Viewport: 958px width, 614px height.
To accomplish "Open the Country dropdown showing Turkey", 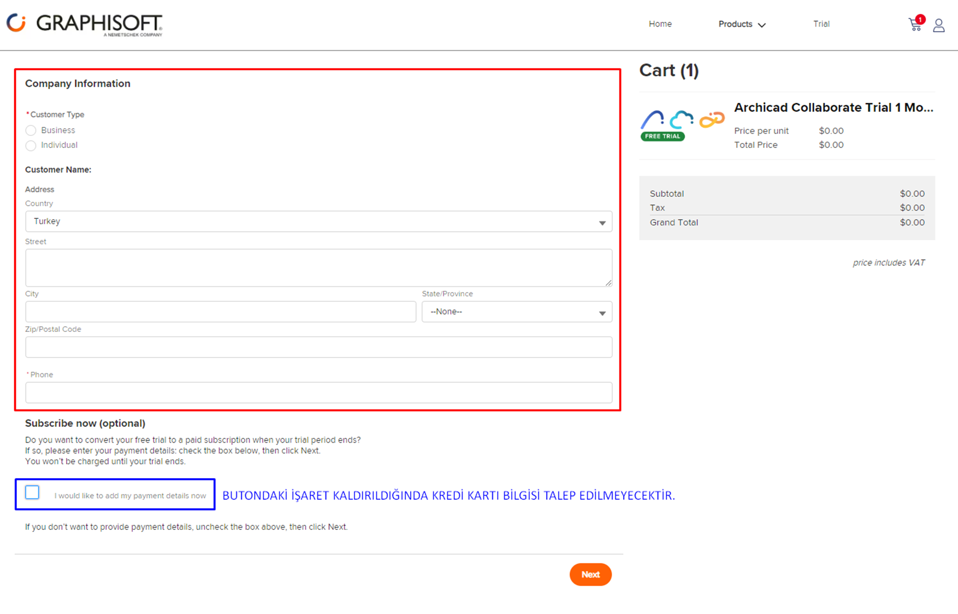I will 318,222.
